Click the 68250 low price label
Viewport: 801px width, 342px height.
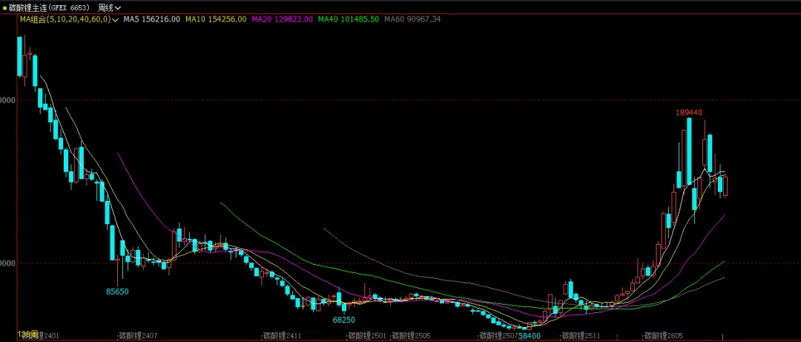coord(344,320)
